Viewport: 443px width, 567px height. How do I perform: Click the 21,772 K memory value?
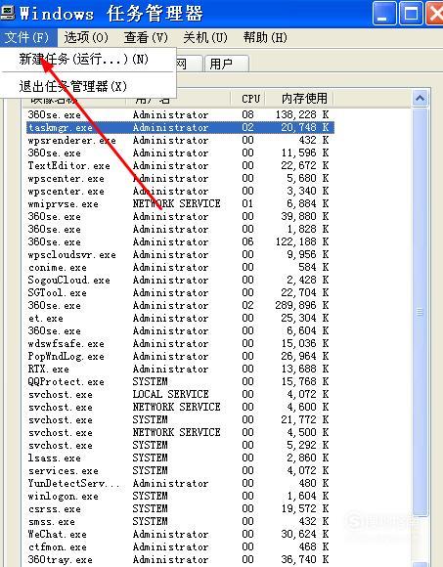pyautogui.click(x=305, y=419)
